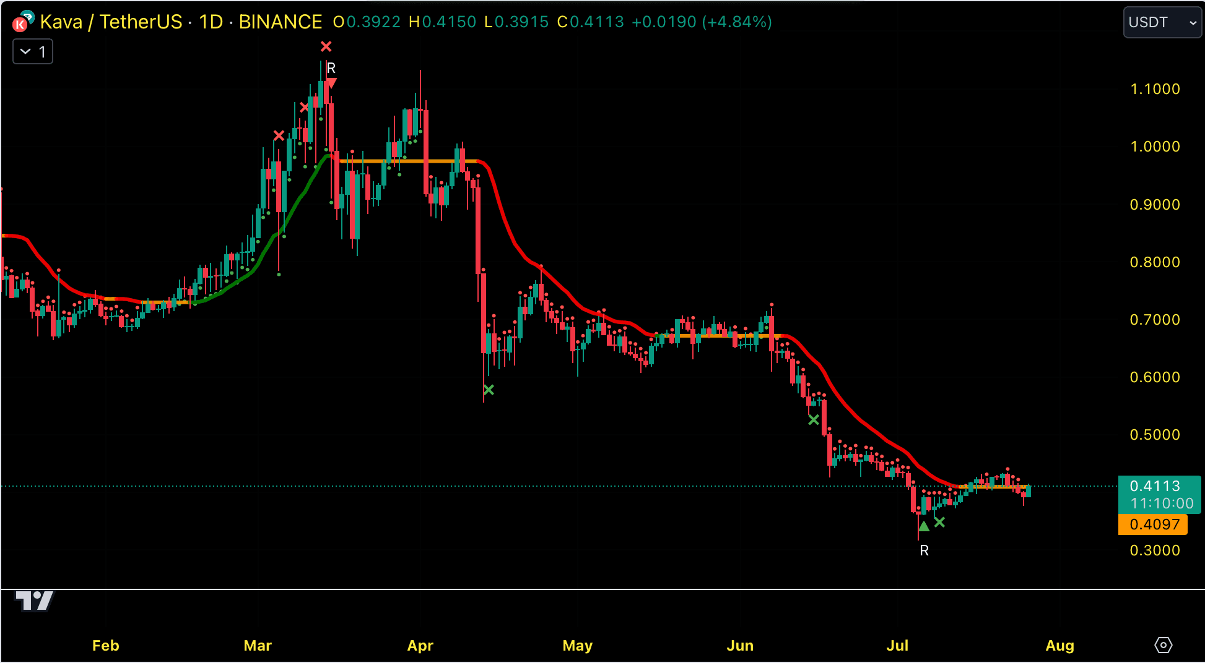Viewport: 1205px width, 663px height.
Task: Click the green X marker below April low
Action: [489, 390]
